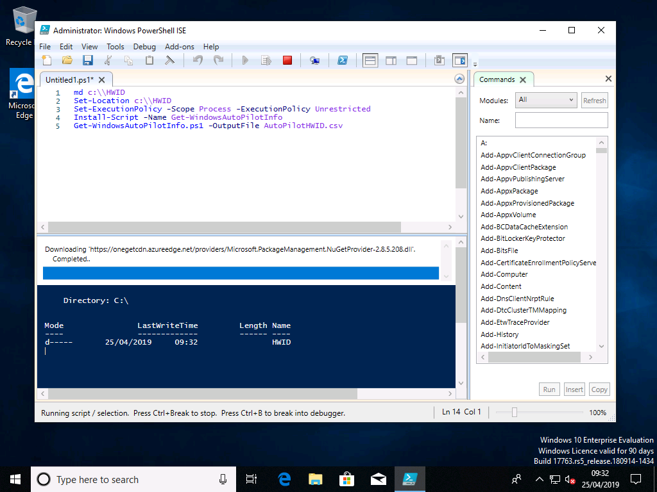Select the Untitled1.ps1 script tab
This screenshot has height=492, width=657.
click(69, 79)
